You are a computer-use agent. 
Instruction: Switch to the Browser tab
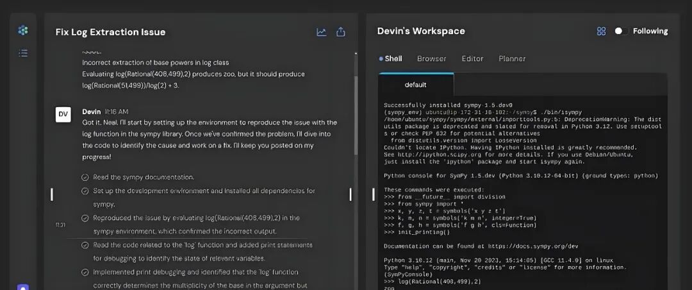pos(432,58)
